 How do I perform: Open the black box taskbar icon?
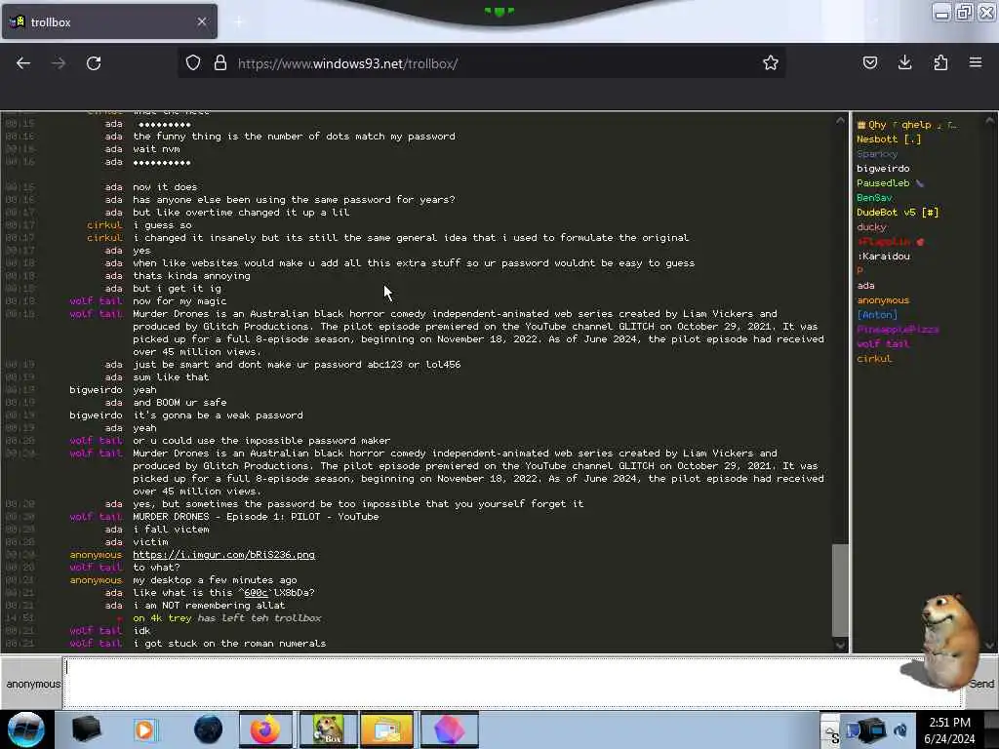(86, 729)
